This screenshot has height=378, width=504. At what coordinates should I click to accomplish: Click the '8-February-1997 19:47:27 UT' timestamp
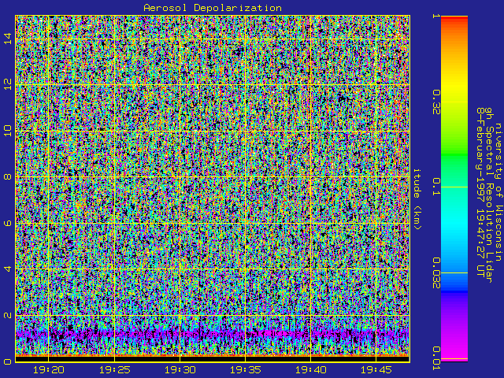(x=480, y=192)
